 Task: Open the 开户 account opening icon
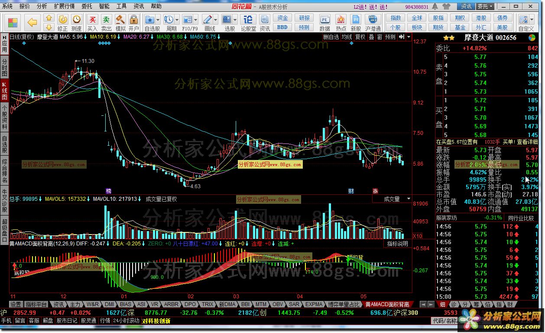point(133,23)
